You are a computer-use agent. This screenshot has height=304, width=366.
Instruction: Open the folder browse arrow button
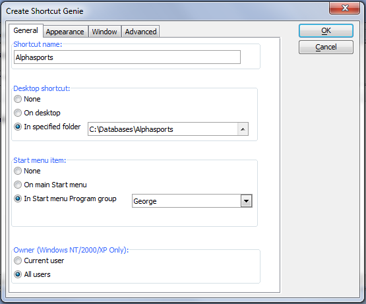coord(243,129)
